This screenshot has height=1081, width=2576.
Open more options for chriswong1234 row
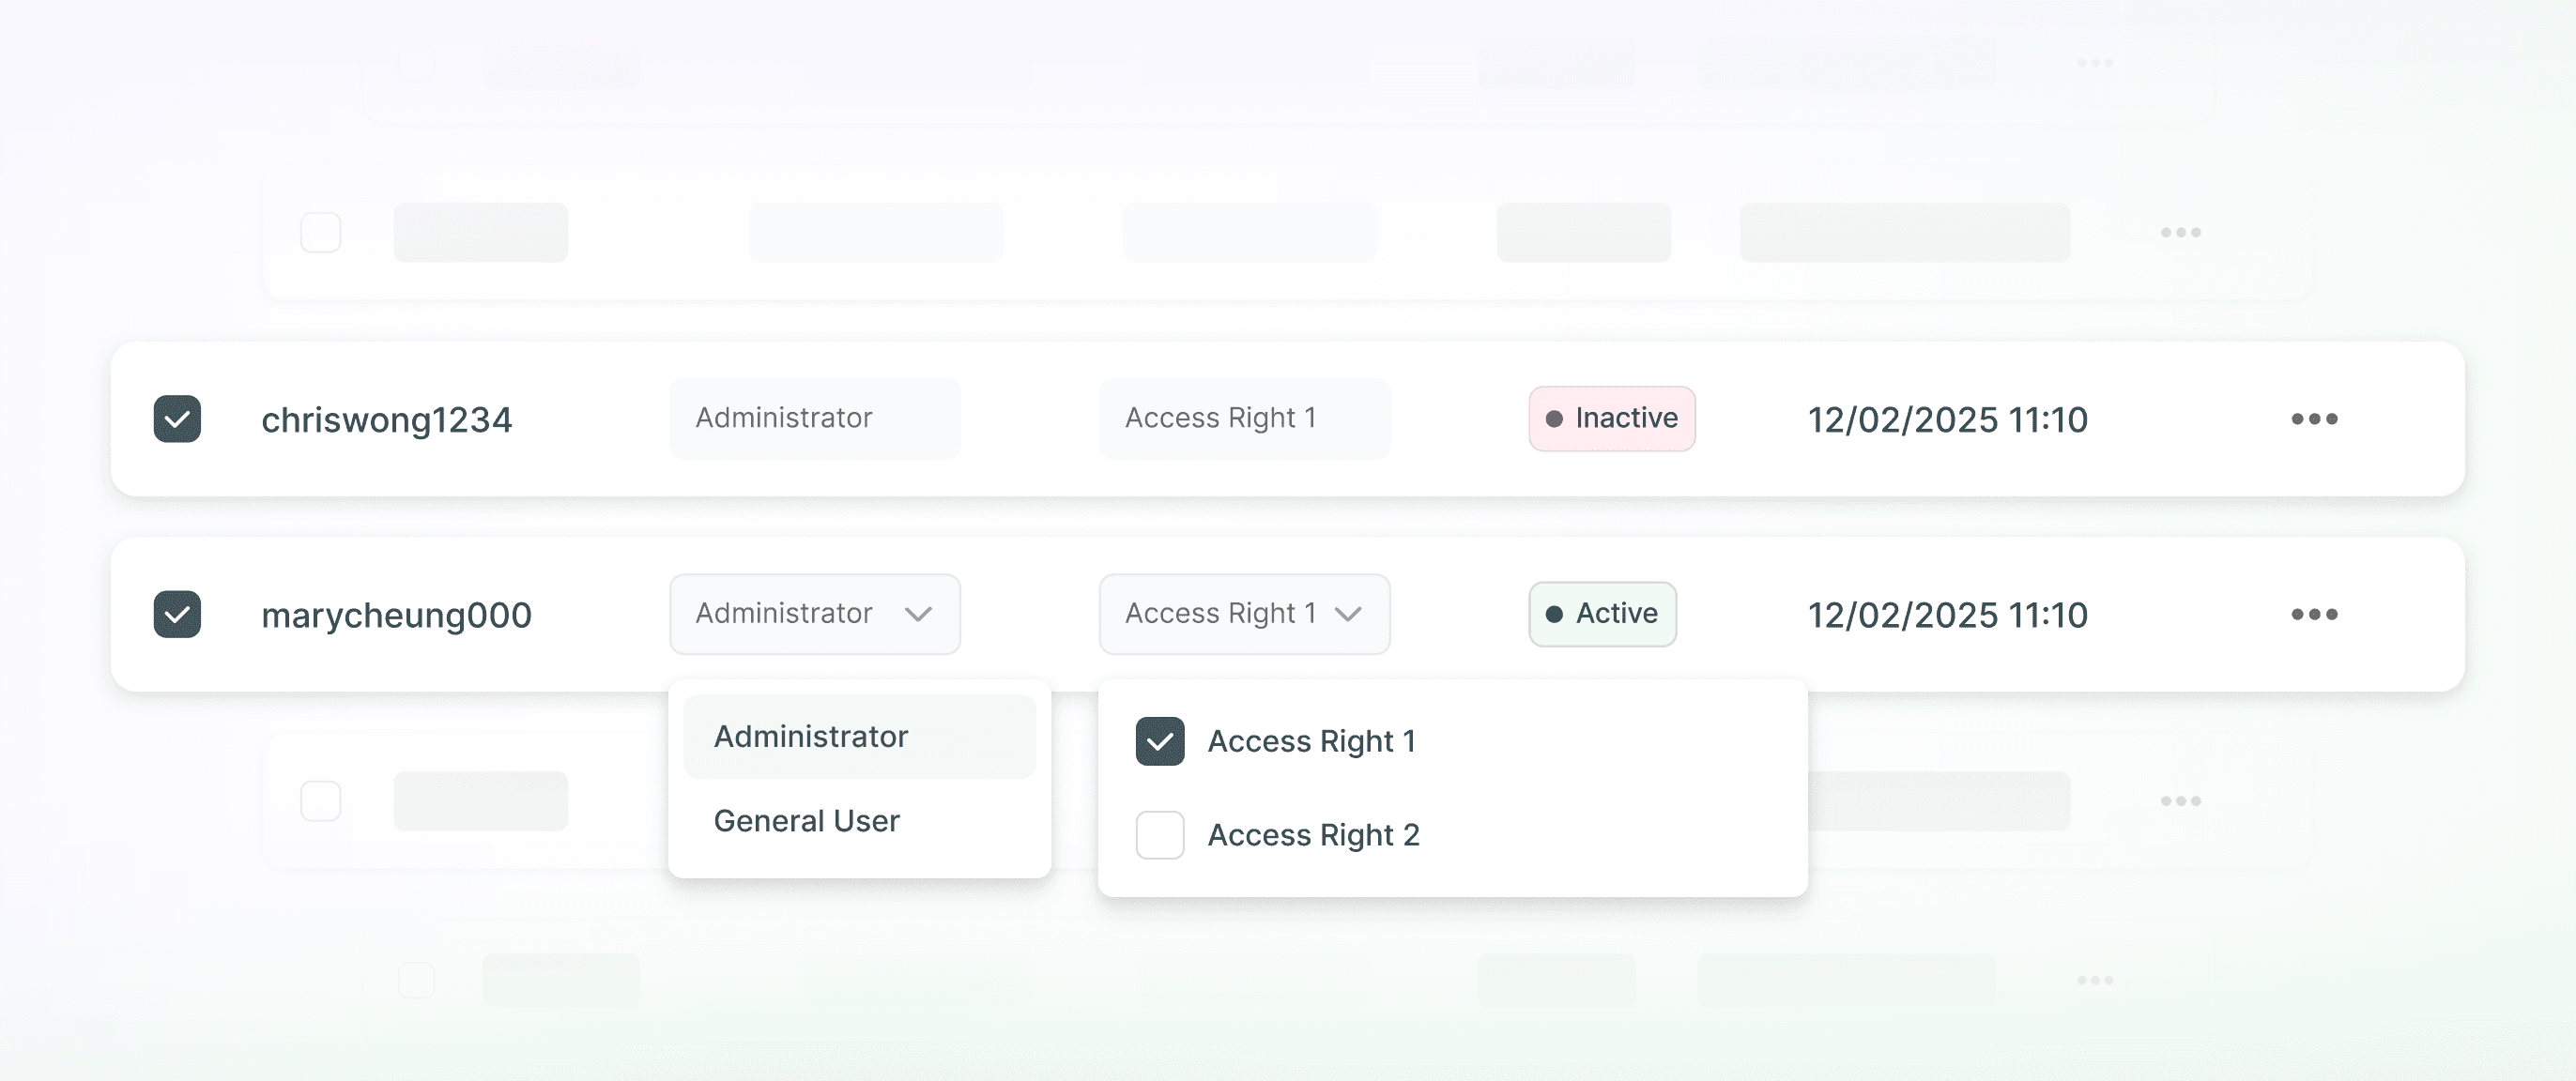coord(2314,419)
